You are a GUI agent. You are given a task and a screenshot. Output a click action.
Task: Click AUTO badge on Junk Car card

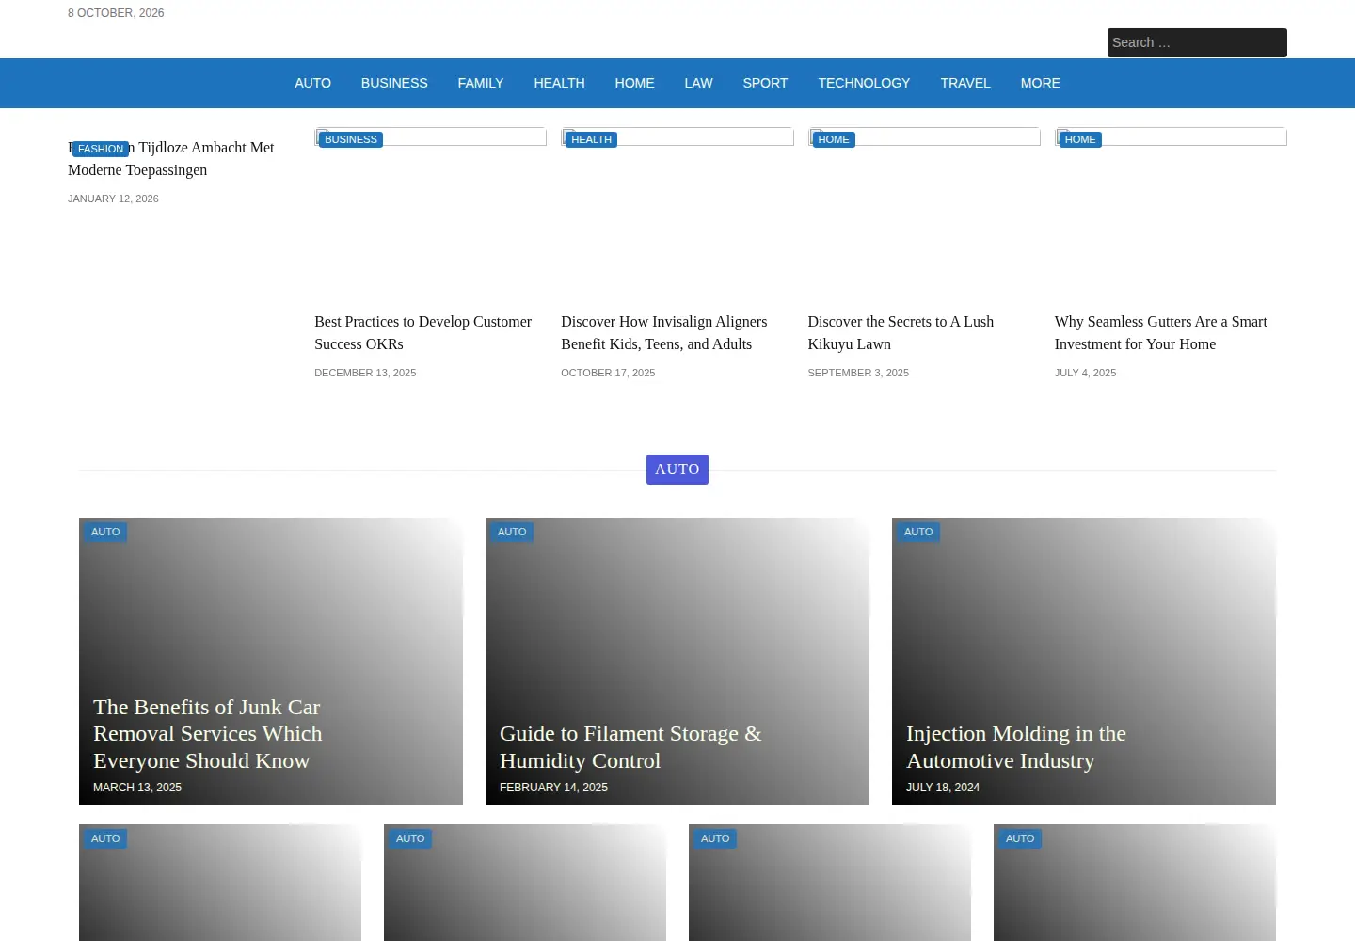click(105, 532)
